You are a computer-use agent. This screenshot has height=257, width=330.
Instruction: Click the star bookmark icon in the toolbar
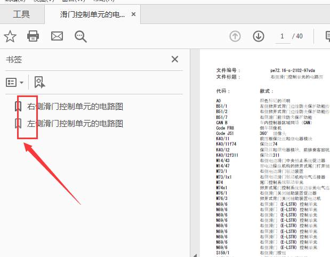pos(10,36)
